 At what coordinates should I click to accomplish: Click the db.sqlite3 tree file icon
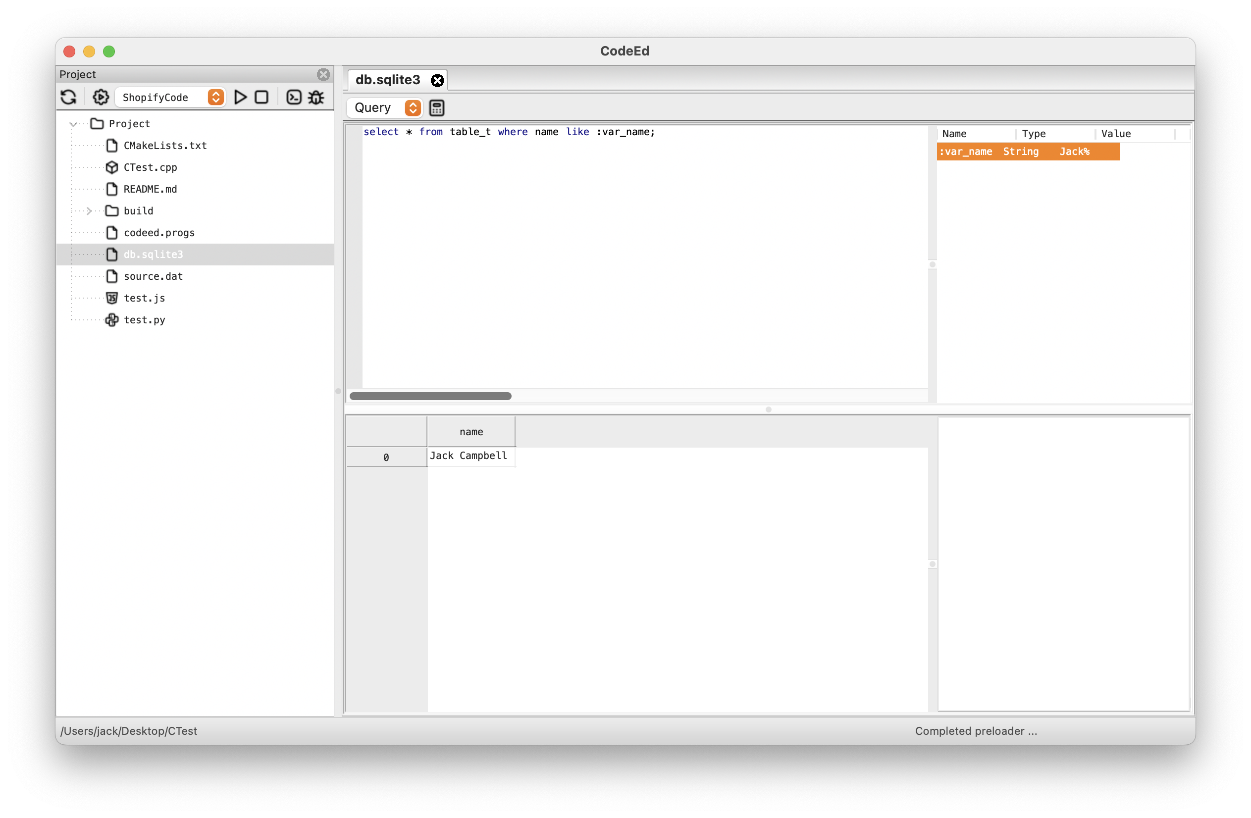(112, 255)
